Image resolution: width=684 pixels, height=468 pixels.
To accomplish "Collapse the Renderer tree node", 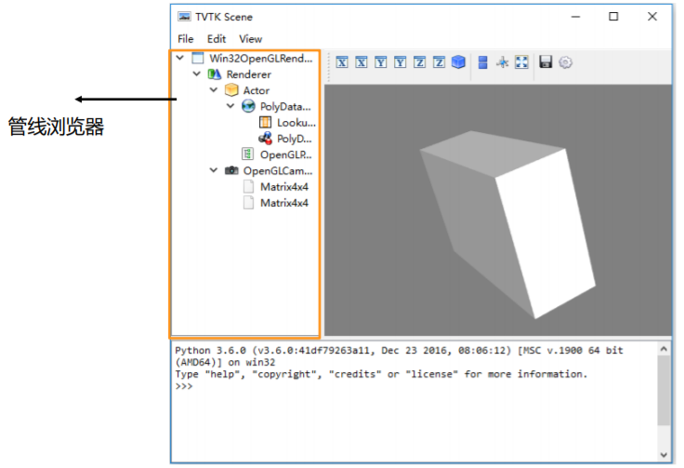I will [x=197, y=74].
